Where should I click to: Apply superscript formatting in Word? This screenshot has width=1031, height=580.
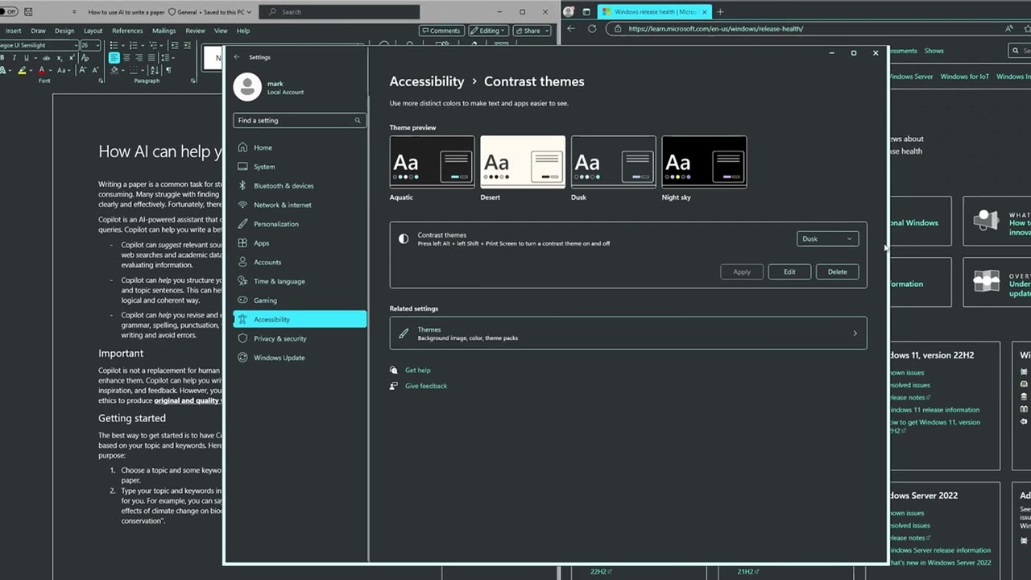[72, 57]
